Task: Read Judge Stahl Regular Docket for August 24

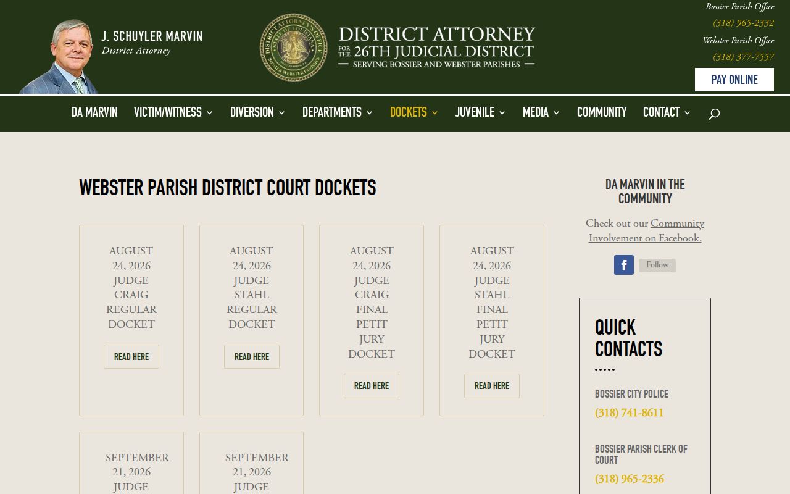Action: [252, 357]
